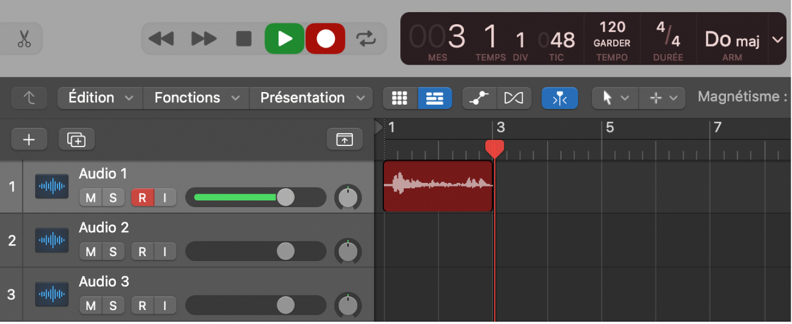Mute the Audio 2 track
The height and width of the screenshot is (324, 792).
(x=91, y=251)
